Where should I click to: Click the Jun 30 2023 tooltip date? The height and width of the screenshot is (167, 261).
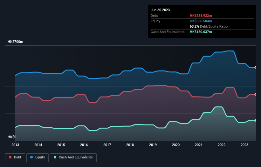pos(160,10)
